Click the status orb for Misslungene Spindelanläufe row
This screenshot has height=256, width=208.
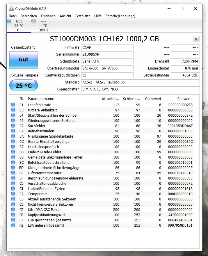pos(13,136)
